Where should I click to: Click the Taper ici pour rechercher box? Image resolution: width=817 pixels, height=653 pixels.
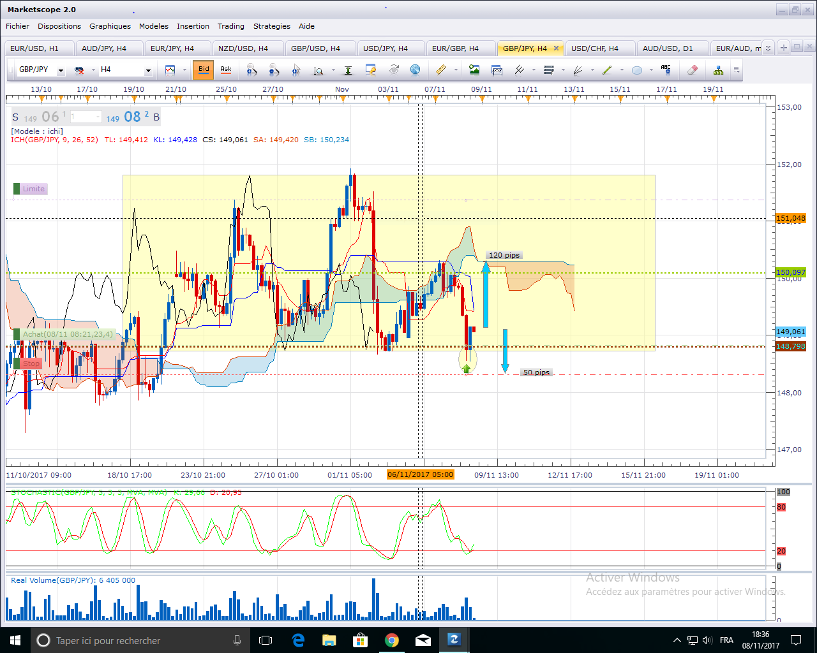coord(140,640)
